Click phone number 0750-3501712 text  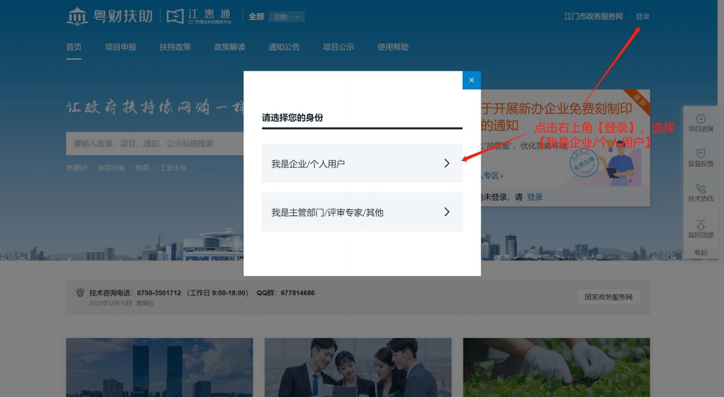(159, 292)
